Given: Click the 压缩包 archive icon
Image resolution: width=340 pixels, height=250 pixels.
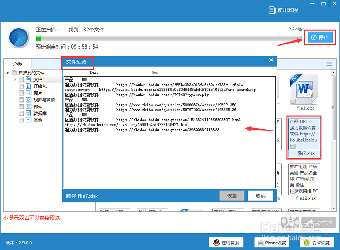Looking at the screenshot, I should (x=28, y=86).
